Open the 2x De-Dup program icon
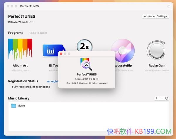 84,45
